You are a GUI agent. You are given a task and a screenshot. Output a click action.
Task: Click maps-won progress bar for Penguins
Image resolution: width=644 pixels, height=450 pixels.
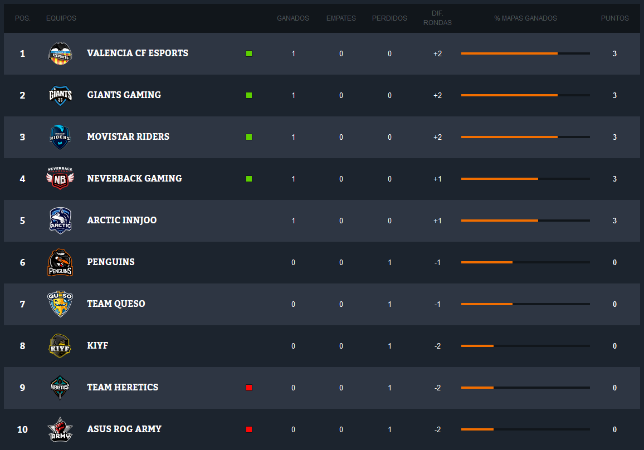coord(526,262)
